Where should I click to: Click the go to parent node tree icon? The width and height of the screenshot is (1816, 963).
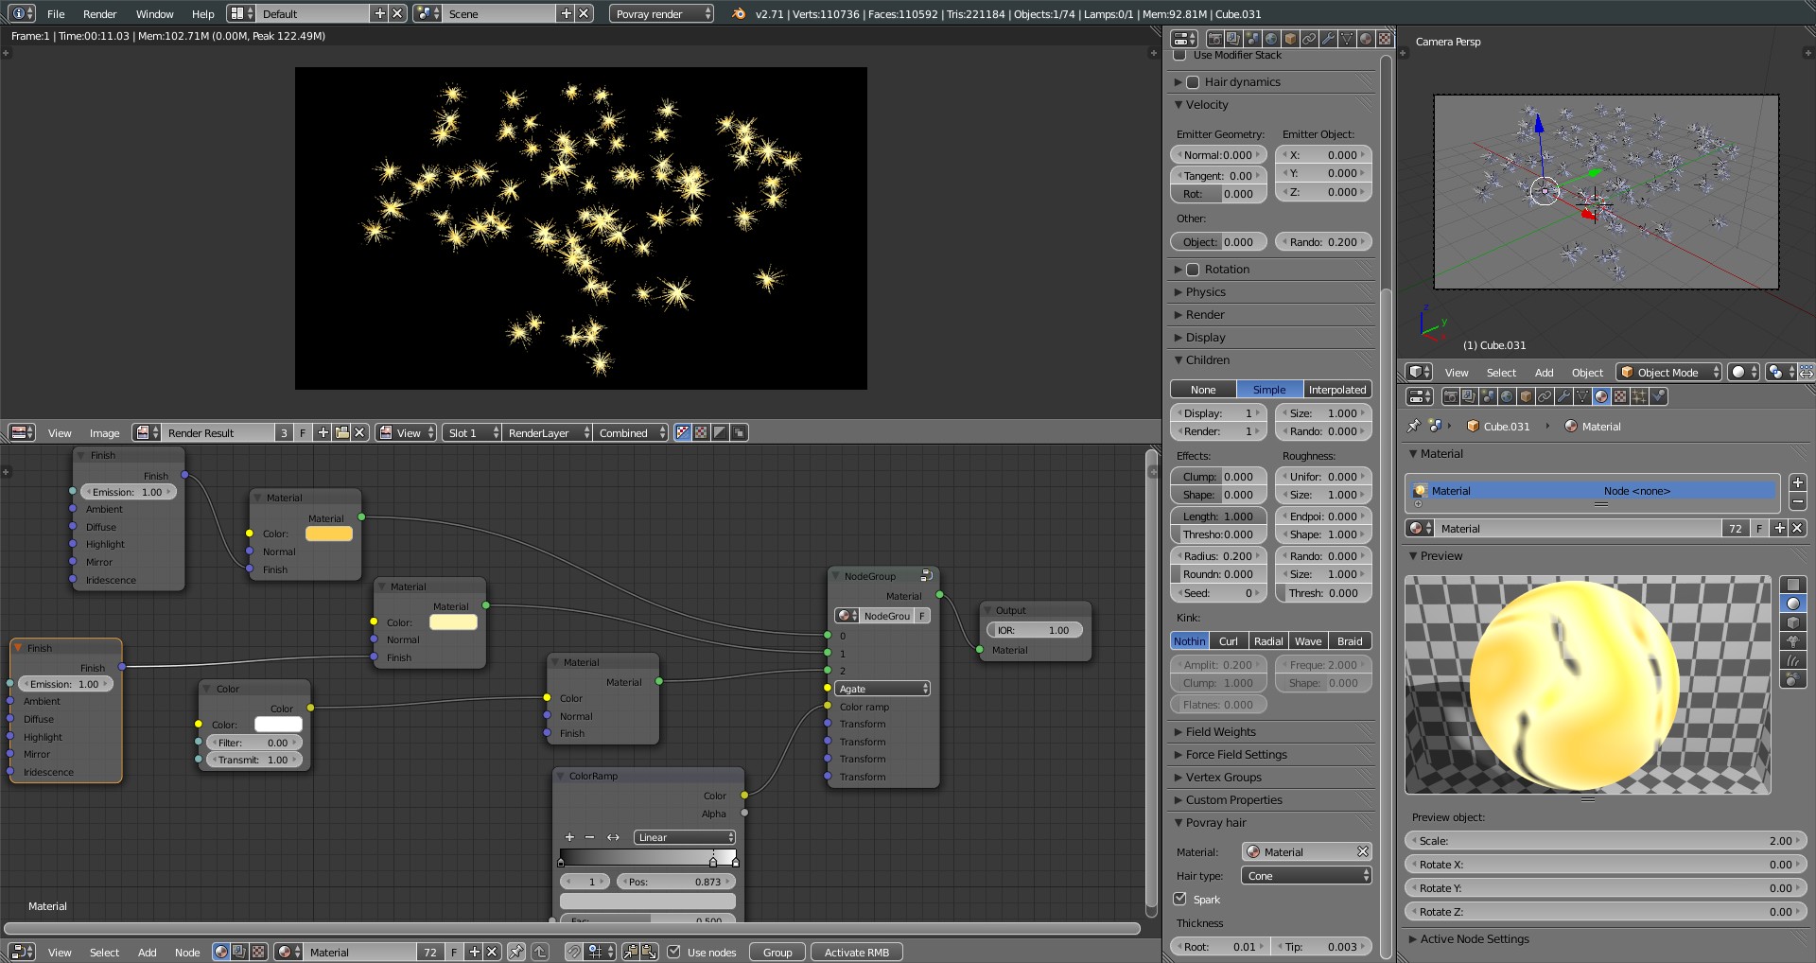coord(539,952)
